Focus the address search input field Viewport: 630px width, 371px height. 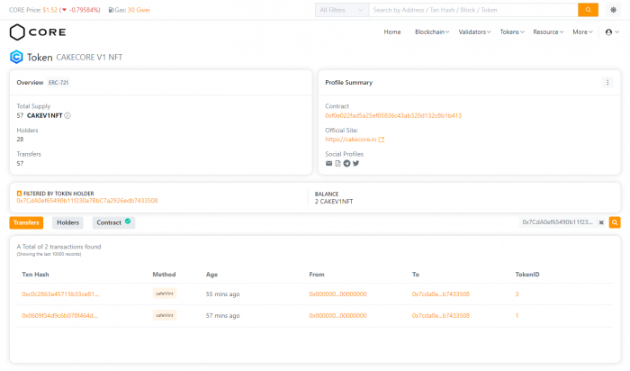[471, 10]
